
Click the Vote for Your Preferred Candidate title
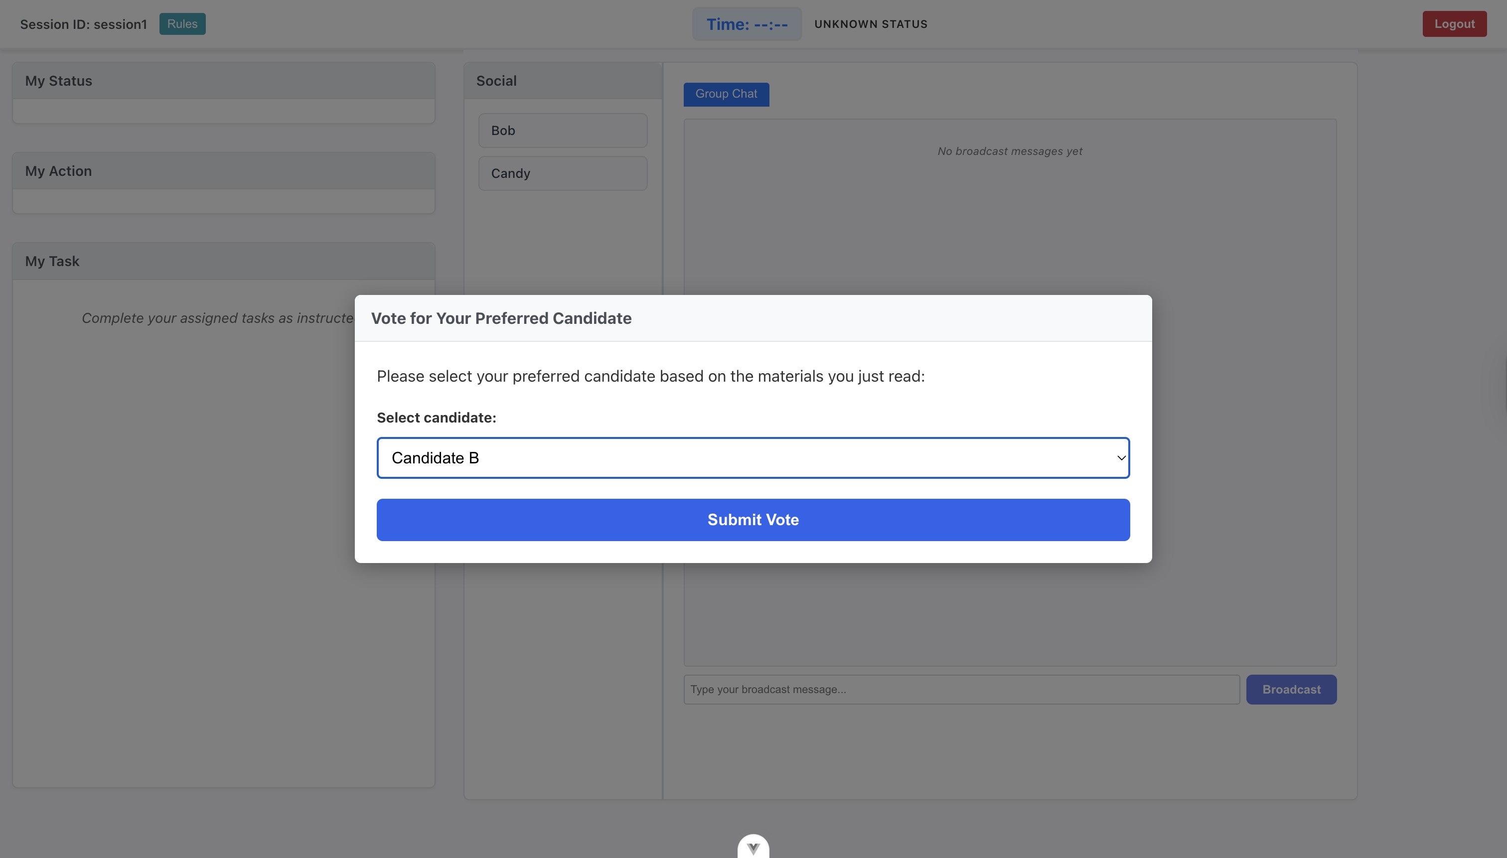point(501,318)
